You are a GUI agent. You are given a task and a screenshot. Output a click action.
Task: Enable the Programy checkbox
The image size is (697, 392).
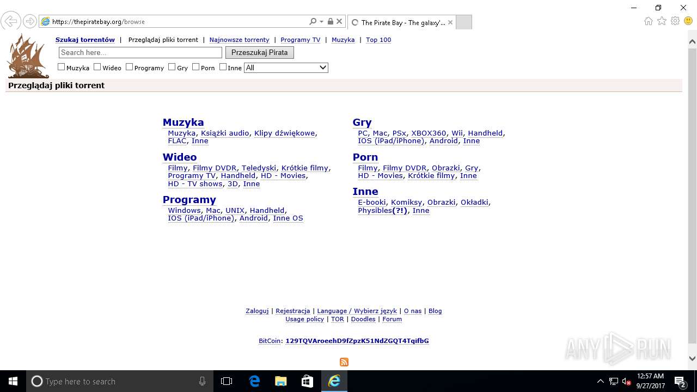point(130,67)
